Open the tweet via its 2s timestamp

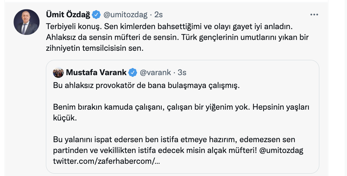click(159, 15)
